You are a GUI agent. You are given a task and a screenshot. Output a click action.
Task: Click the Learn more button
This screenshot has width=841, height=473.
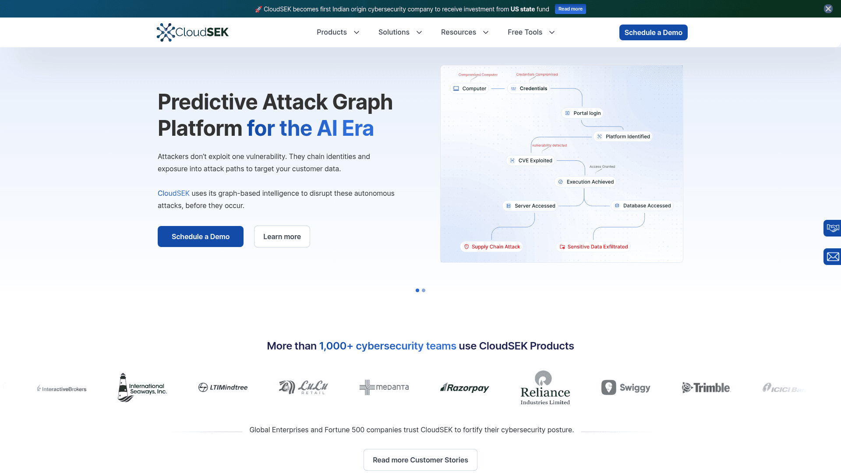[x=282, y=236]
